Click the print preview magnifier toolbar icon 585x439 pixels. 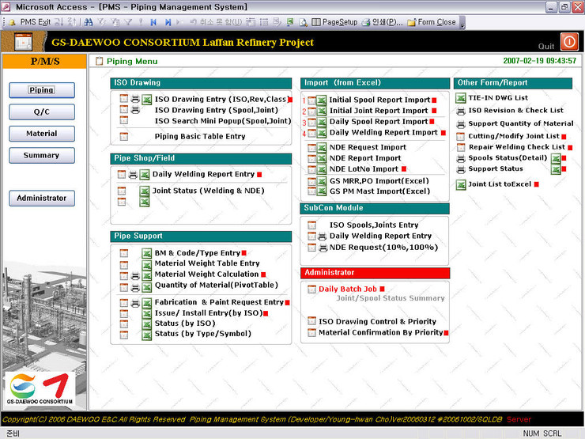point(304,22)
